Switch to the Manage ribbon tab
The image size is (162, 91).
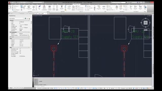pos(35,4)
